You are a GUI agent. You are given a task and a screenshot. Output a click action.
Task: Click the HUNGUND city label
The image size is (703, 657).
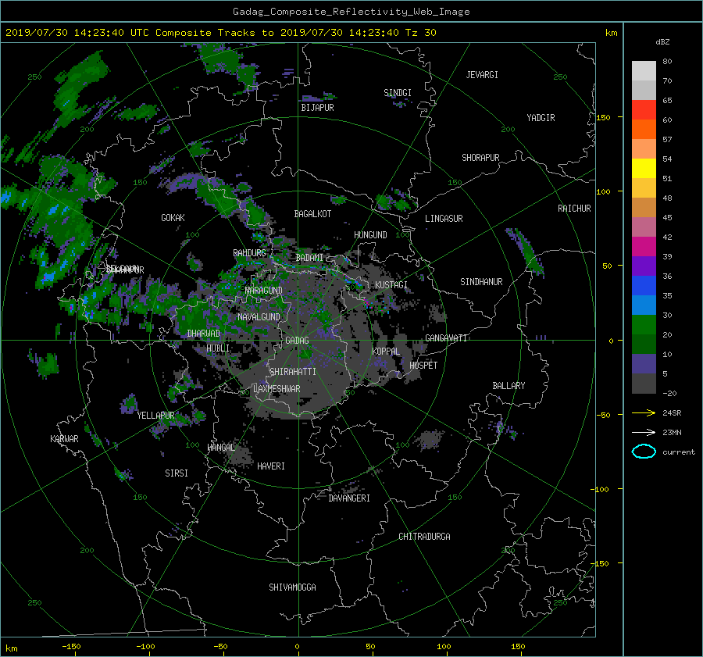[x=370, y=235]
